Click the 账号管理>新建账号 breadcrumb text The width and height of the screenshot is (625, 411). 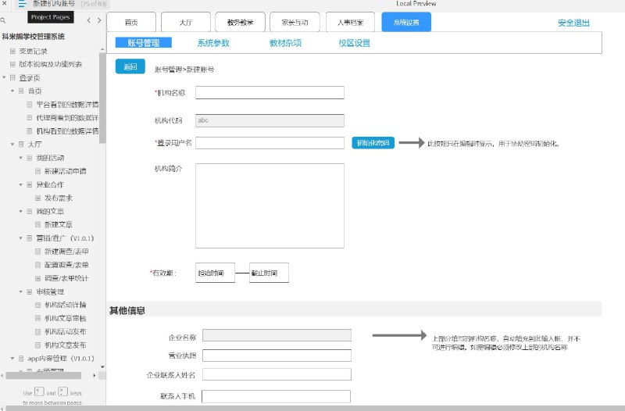click(184, 70)
